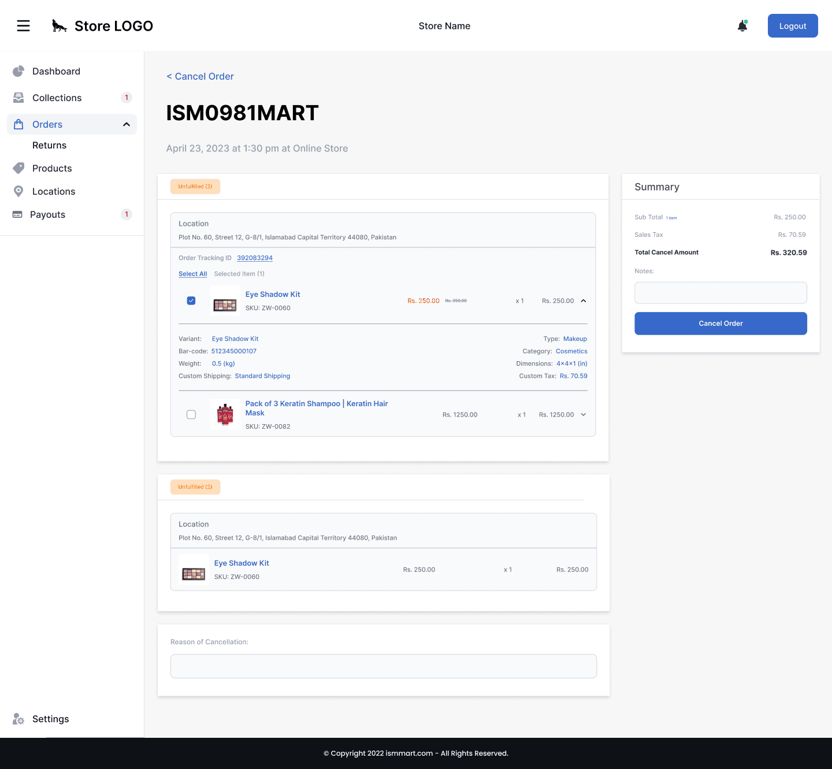832x769 pixels.
Task: Open the first Eye Shadow Kit product link
Action: [x=273, y=294]
